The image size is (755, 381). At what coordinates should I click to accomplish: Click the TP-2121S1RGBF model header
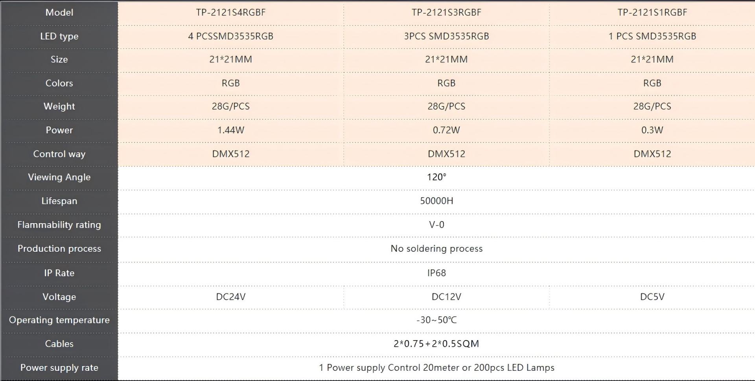coord(652,13)
